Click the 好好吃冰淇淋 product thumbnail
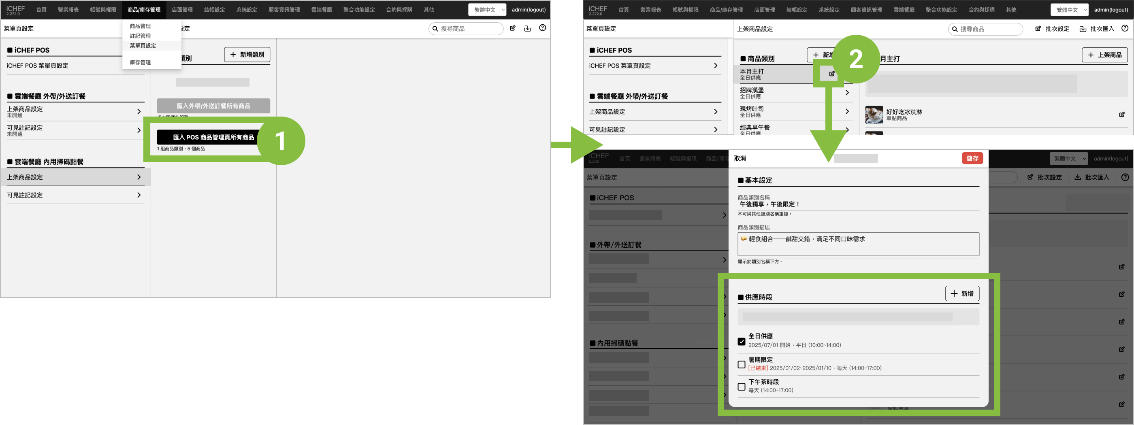The image size is (1134, 425). click(x=874, y=115)
